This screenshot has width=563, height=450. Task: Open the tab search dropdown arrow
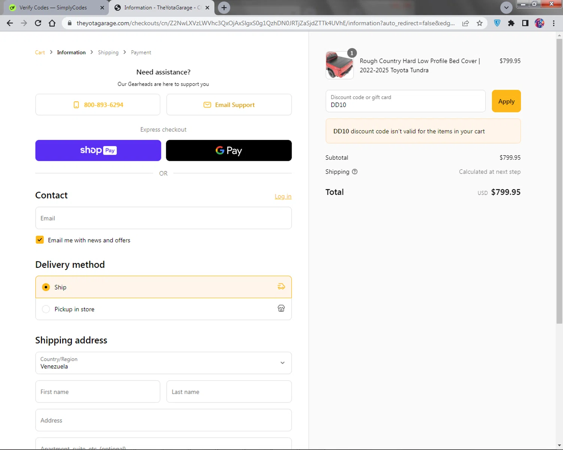tap(506, 7)
